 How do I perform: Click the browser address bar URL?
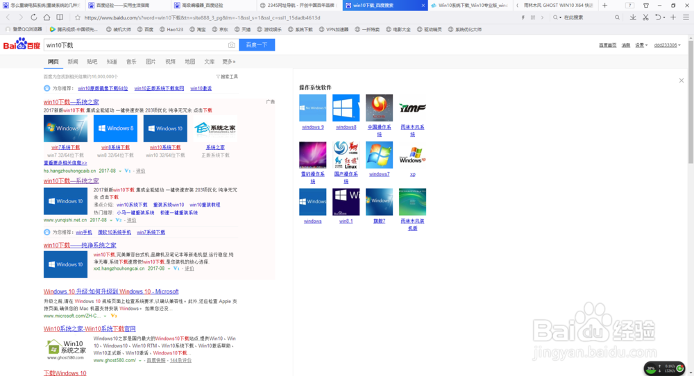(x=202, y=18)
